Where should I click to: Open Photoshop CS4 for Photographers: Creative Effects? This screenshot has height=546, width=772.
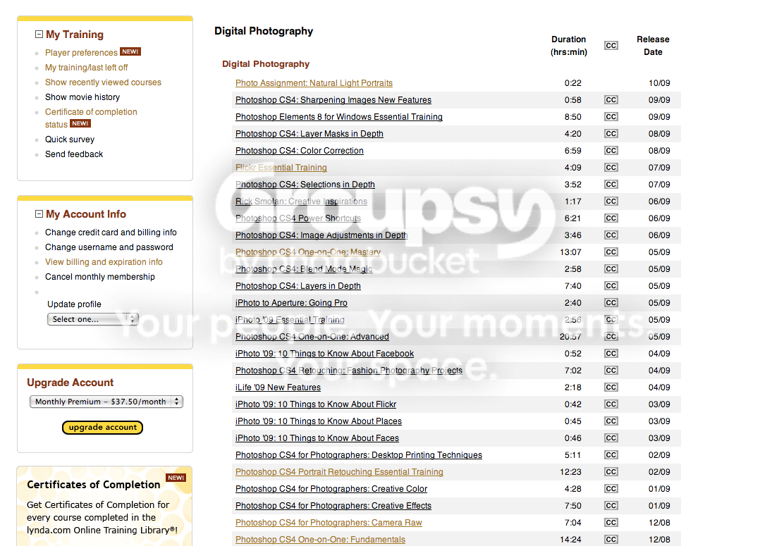click(x=333, y=506)
